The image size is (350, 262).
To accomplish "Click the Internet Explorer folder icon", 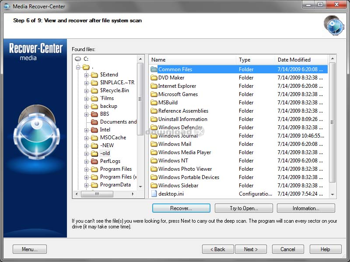I will 154,86.
